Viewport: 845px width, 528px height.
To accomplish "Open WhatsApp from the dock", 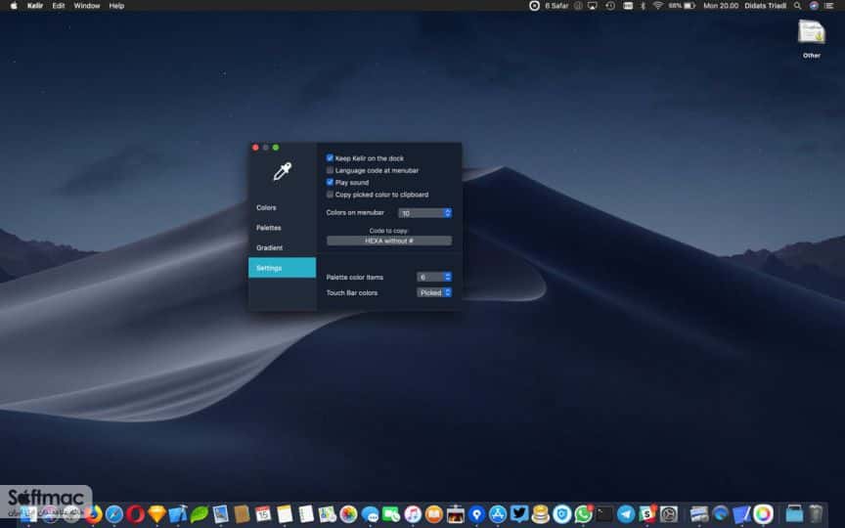I will point(583,514).
